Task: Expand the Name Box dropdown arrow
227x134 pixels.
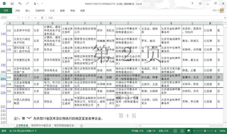Action: click(18, 18)
